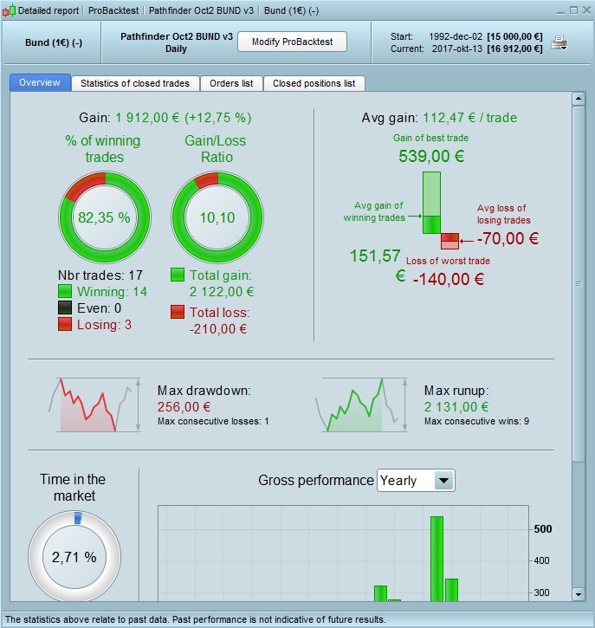Click the 539,00 € best trade value
Image resolution: width=595 pixels, height=628 pixels.
[x=431, y=156]
